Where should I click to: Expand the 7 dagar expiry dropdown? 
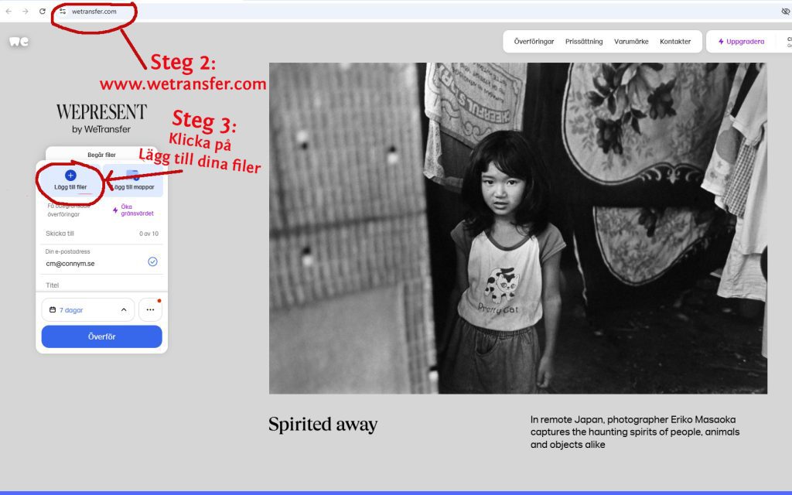(x=87, y=310)
